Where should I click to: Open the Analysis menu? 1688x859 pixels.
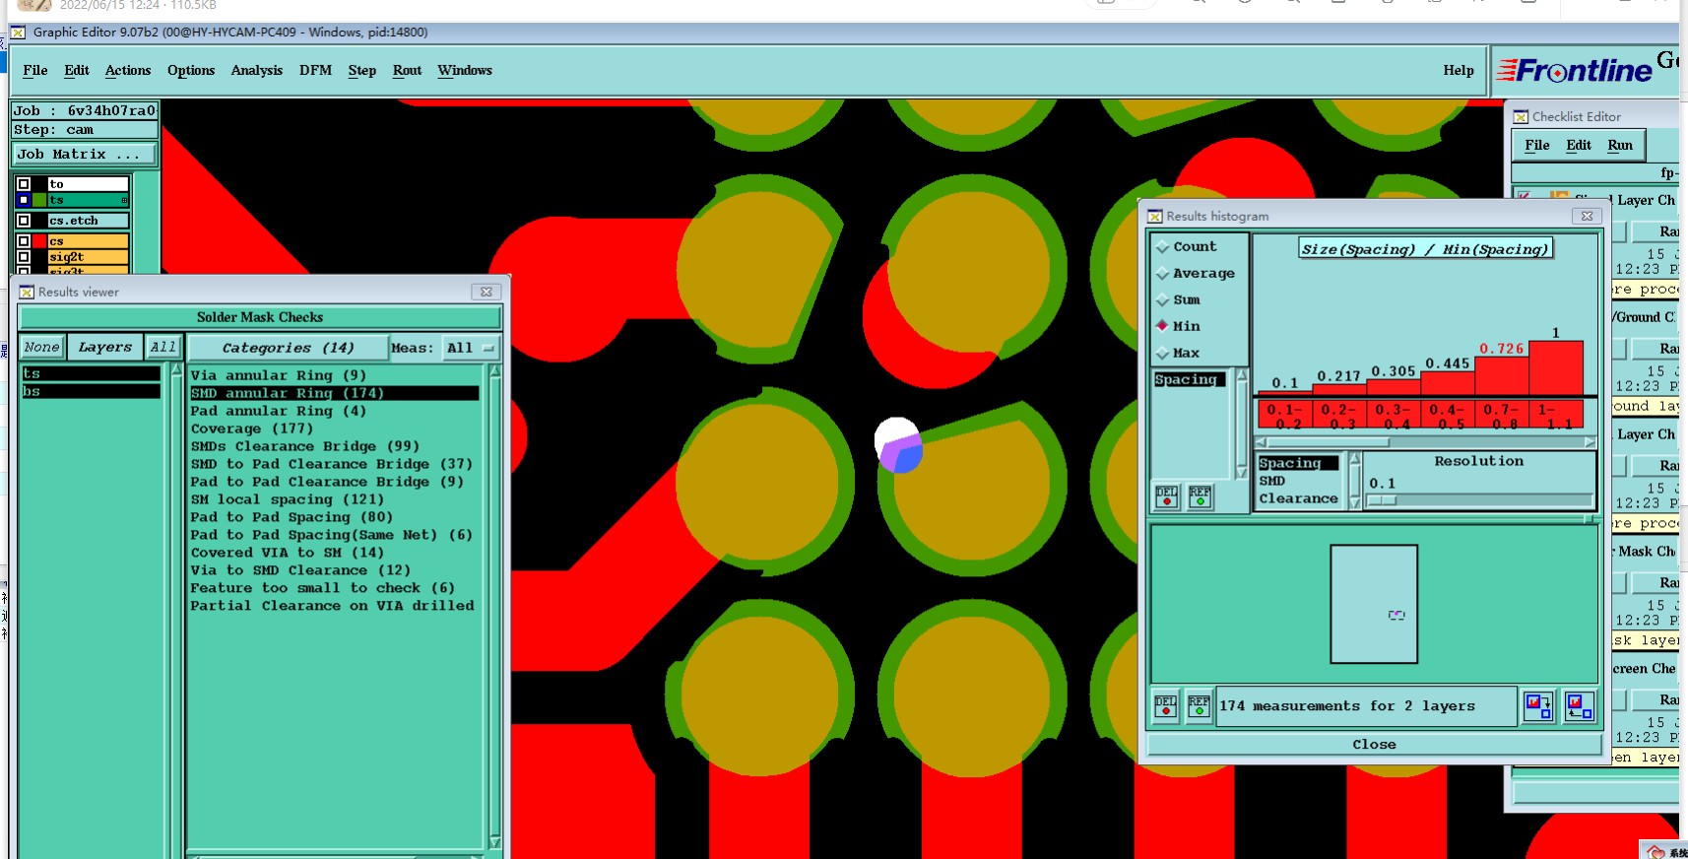tap(257, 71)
